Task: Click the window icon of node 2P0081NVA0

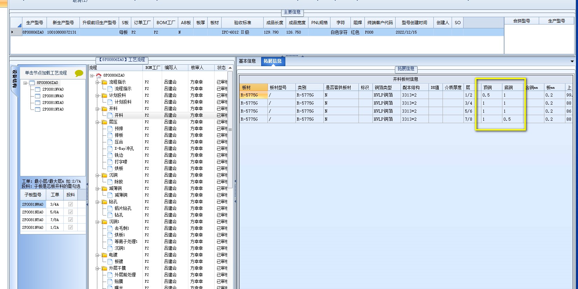Action: (x=38, y=89)
